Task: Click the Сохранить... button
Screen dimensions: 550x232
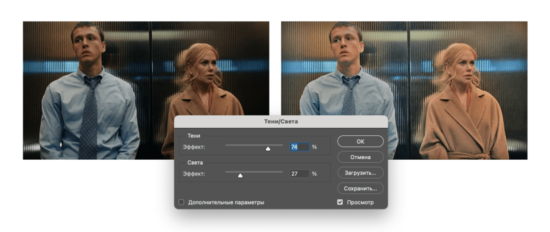Action: click(x=360, y=188)
